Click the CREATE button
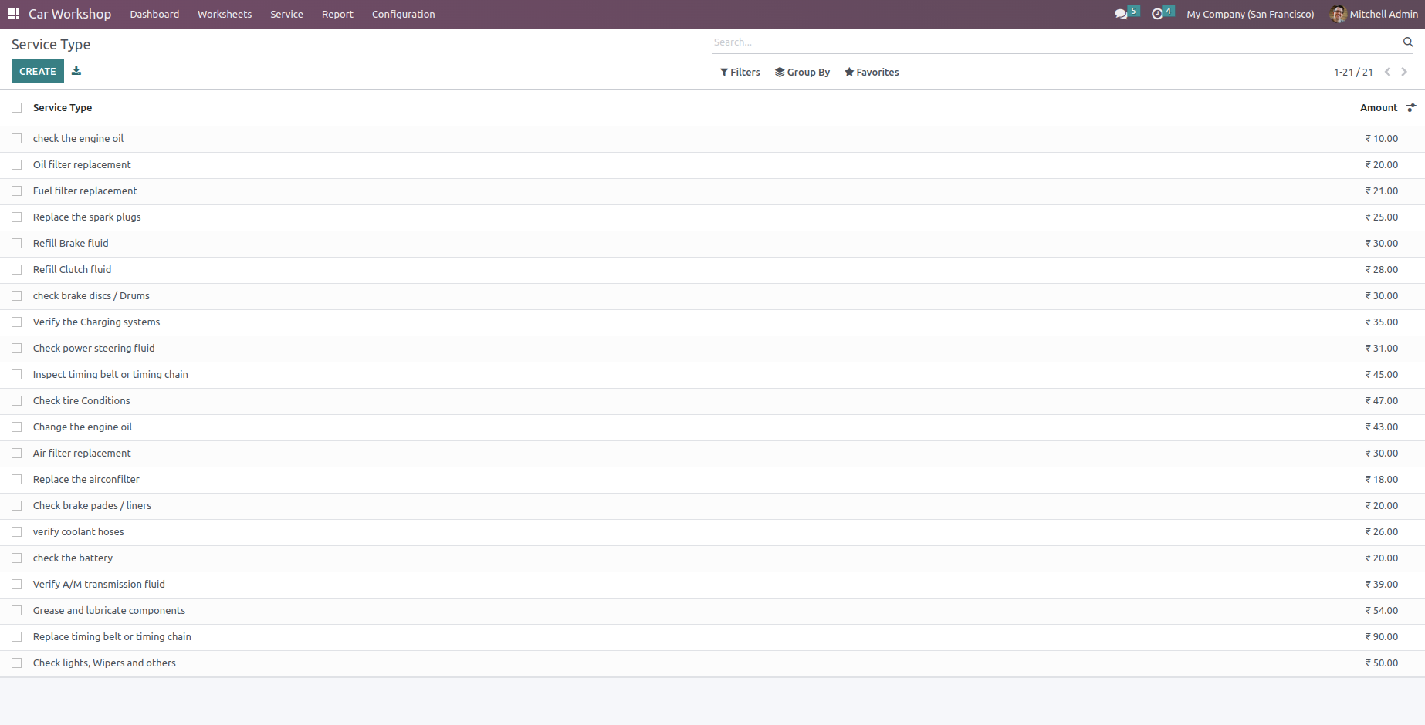The image size is (1425, 725). click(38, 71)
